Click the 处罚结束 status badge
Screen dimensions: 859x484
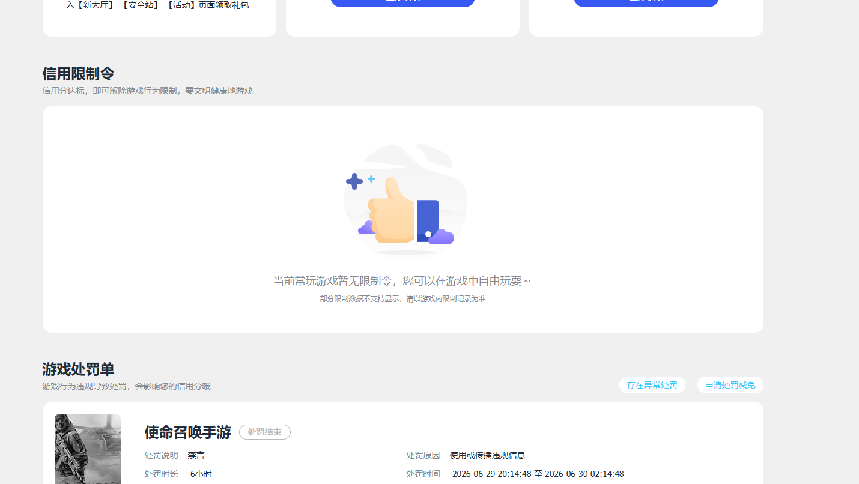pos(265,432)
